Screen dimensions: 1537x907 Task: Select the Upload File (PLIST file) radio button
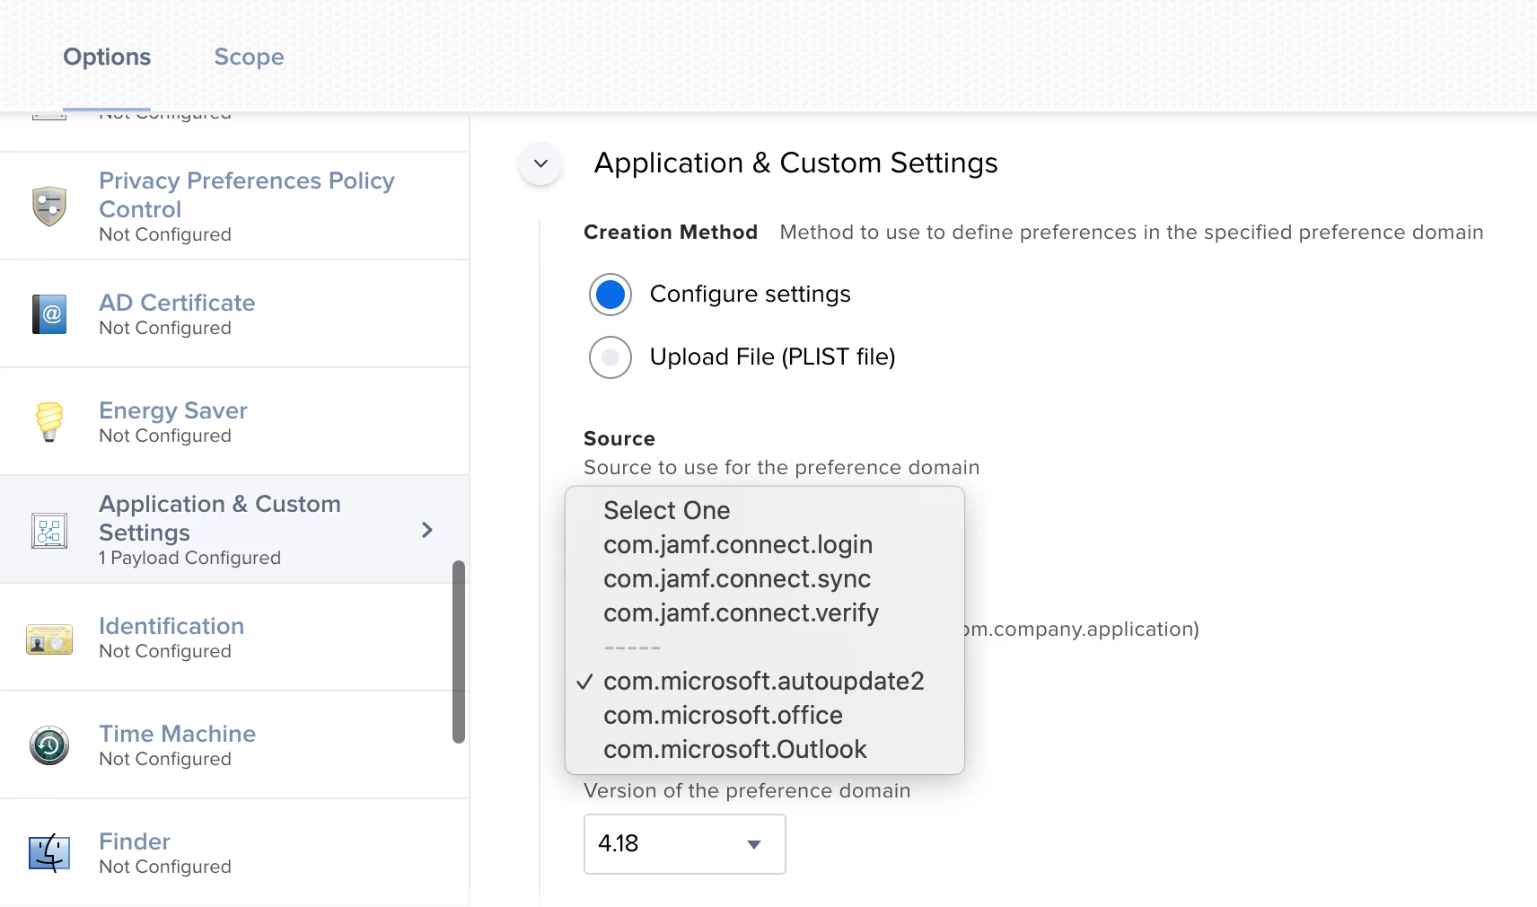pos(610,357)
